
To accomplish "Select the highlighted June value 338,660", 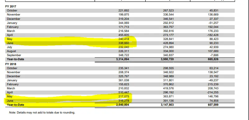I will point(124,43).
